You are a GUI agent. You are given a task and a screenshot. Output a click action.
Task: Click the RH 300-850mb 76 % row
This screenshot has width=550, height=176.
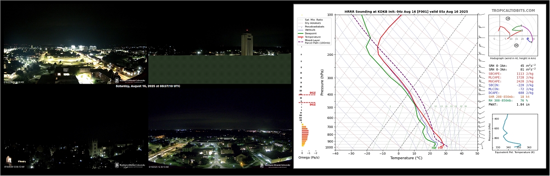pos(509,101)
